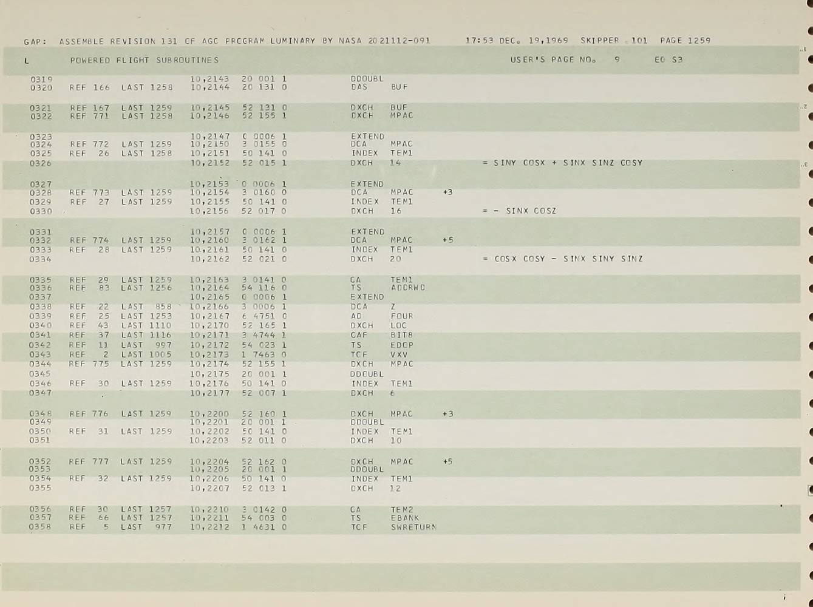Click the reference 'REF 775'
813x607 pixels.
point(89,364)
